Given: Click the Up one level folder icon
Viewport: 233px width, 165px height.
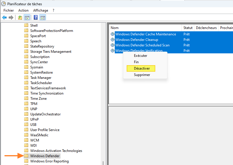Looking at the screenshot, I should (x=20, y=18).
